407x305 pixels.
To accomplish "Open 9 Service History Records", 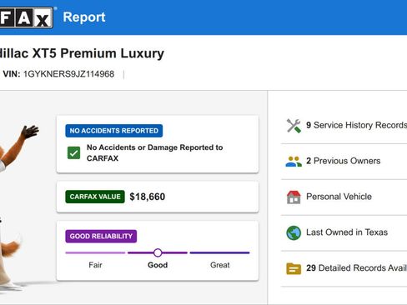I will [344, 126].
